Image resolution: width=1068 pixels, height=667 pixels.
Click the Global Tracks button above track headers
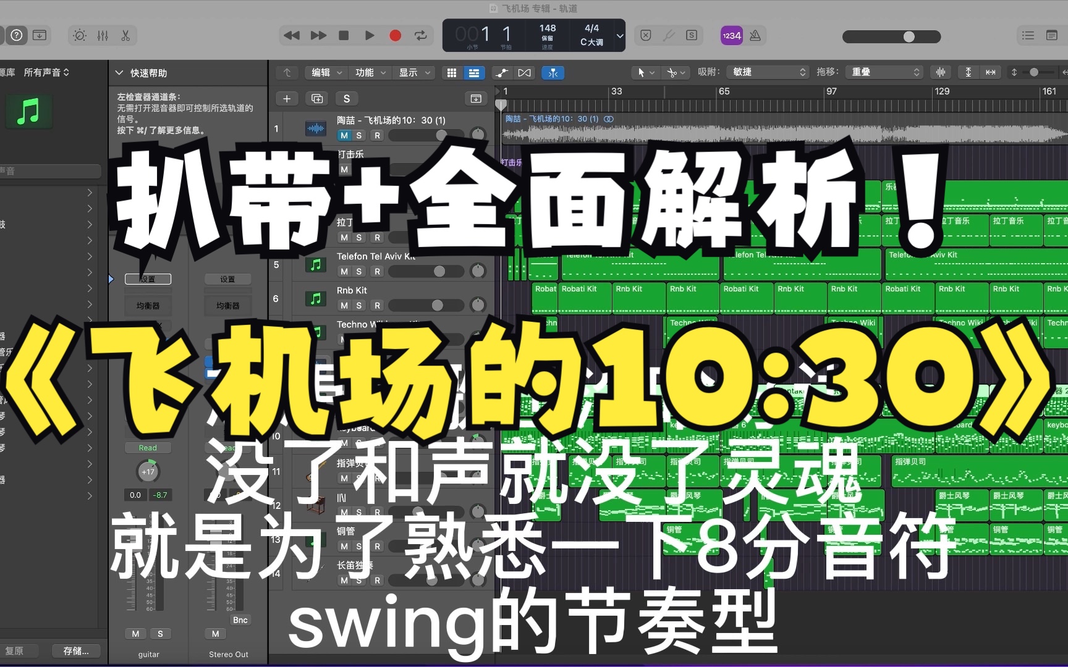pyautogui.click(x=476, y=98)
